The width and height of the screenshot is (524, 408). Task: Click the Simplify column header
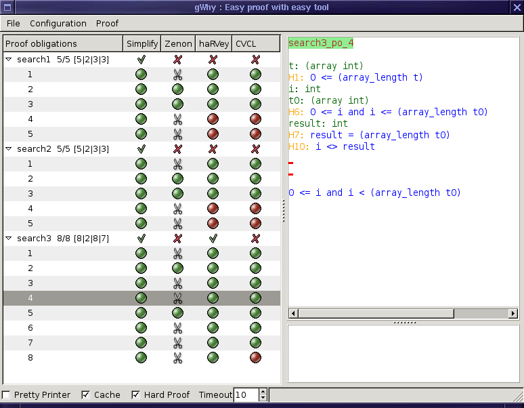[x=142, y=44]
